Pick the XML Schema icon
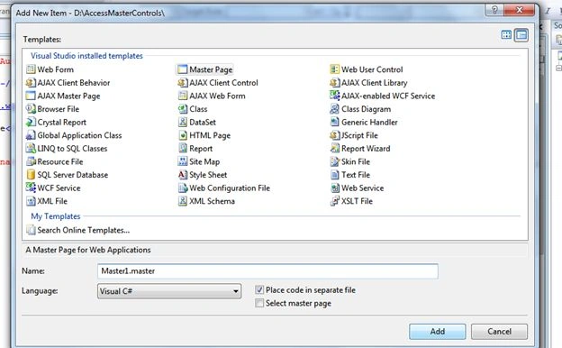 183,201
